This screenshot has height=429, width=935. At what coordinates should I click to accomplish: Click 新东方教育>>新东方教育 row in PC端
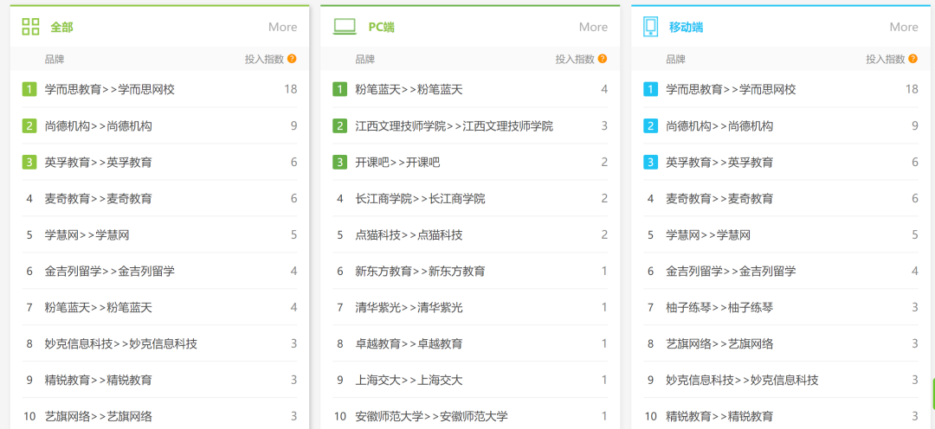420,271
